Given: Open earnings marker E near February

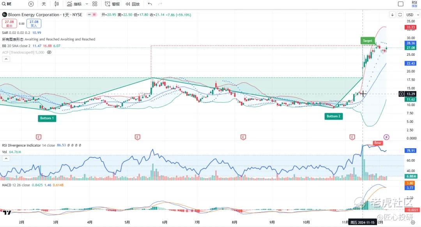Looking at the screenshot, I should 38,137.
